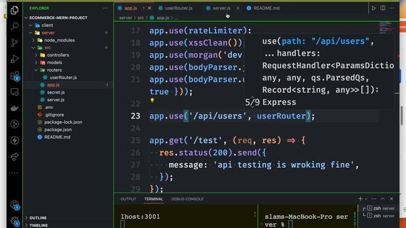Open terminal launch profile dropdown arrow
The width and height of the screenshot is (406, 228).
tap(366, 199)
